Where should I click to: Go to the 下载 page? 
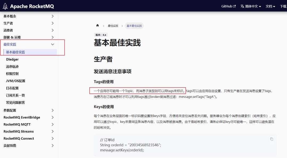point(283,6)
